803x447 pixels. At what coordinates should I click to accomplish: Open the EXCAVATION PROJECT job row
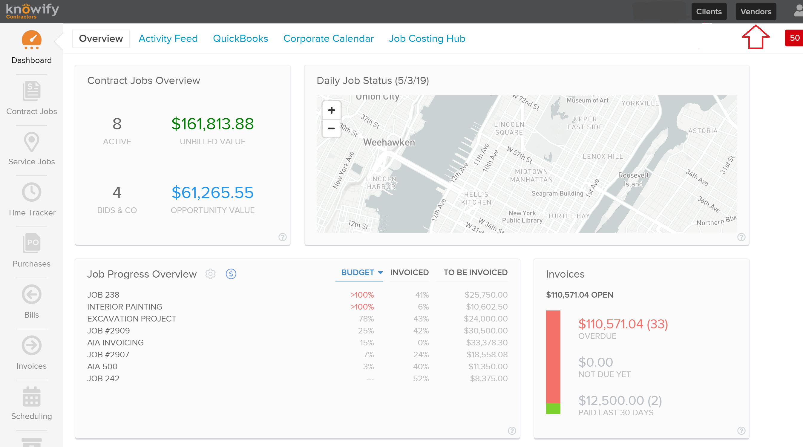[297, 319]
